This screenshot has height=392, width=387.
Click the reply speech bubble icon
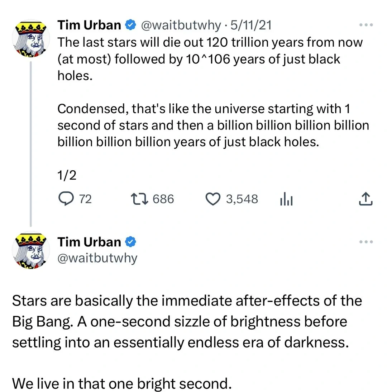[65, 199]
